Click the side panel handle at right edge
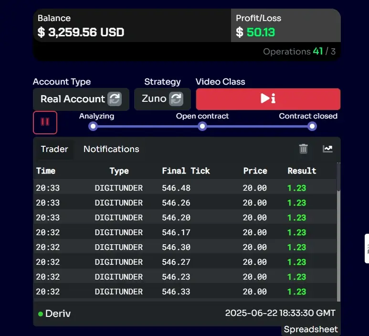 pyautogui.click(x=367, y=249)
